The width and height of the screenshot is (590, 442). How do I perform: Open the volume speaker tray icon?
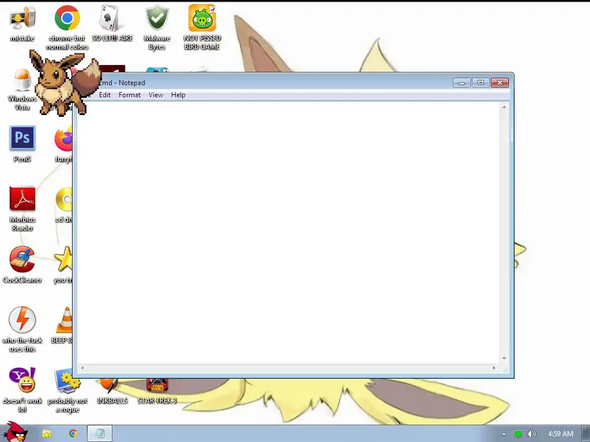coord(531,434)
